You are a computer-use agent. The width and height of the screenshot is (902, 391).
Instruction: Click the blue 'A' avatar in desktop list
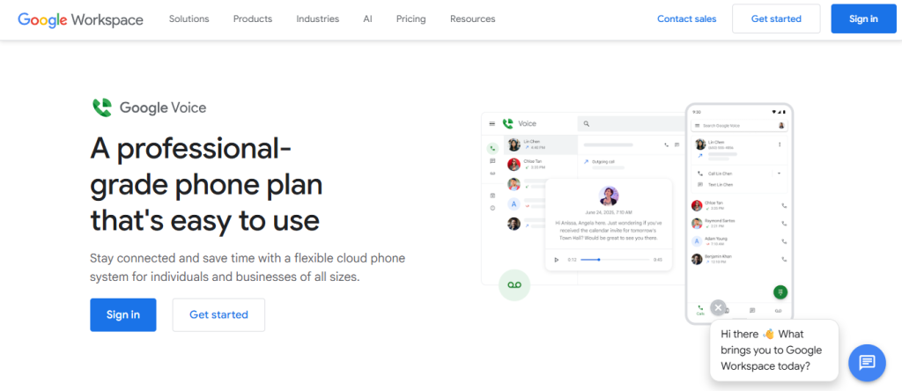(x=514, y=204)
